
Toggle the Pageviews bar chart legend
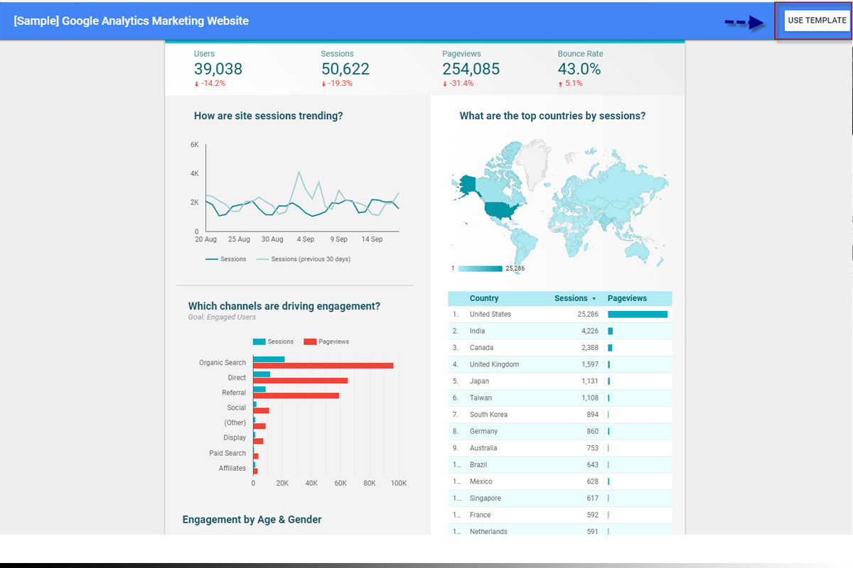(x=326, y=342)
